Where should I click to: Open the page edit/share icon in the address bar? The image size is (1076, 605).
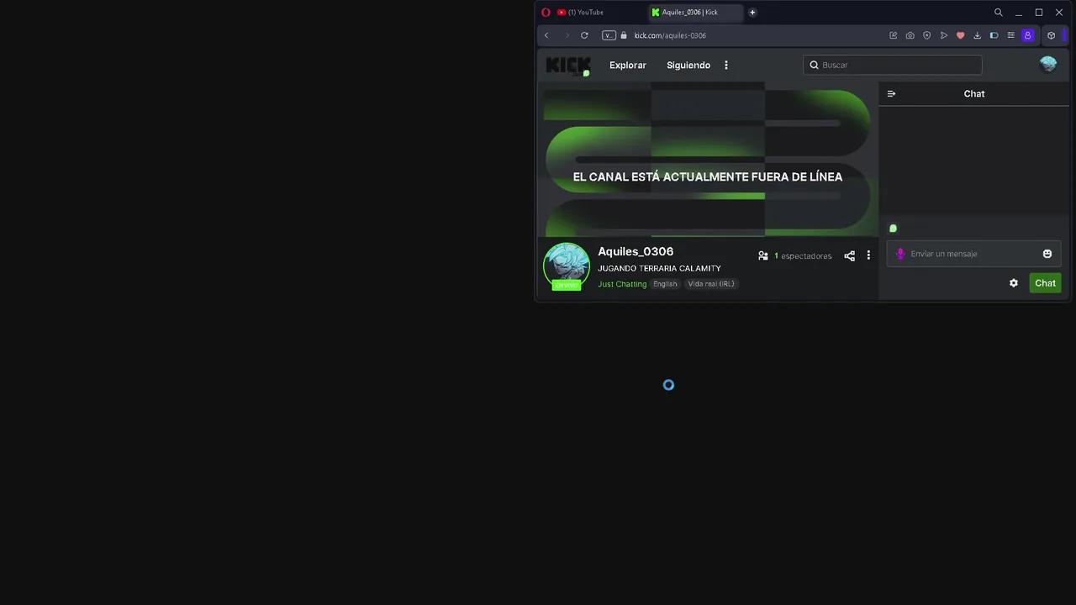point(894,35)
